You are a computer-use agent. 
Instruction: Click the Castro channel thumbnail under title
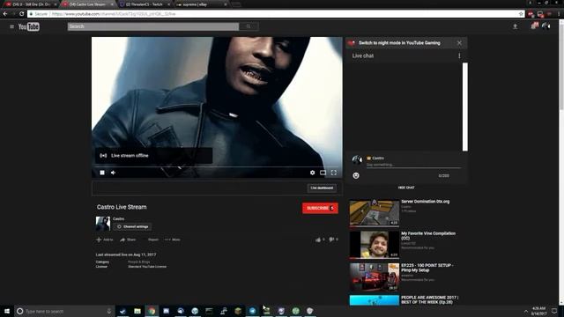click(103, 224)
